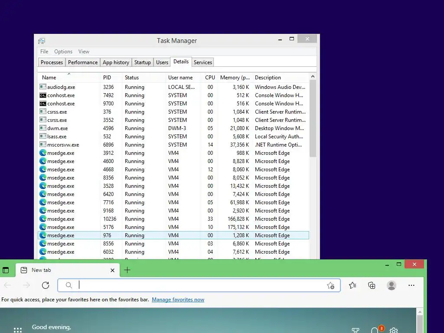The image size is (444, 333).
Task: Sort by the Description column header
Action: pyautogui.click(x=281, y=78)
